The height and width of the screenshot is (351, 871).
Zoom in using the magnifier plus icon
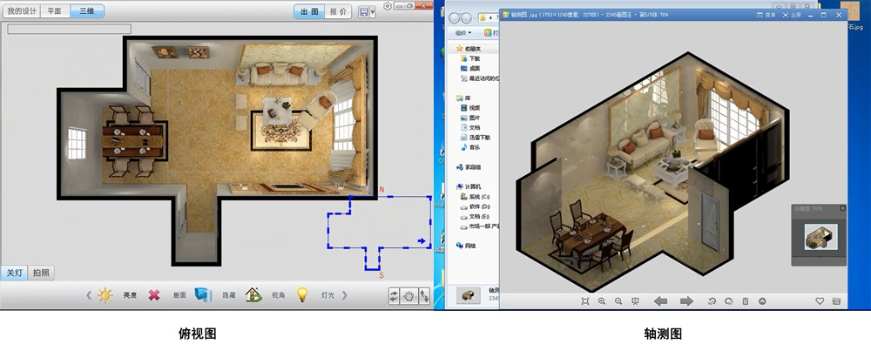point(601,301)
